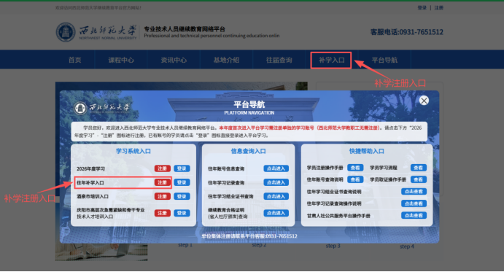
Task: Click the 甘肃人社公共服务平台操作手册 label
Action: (338, 216)
